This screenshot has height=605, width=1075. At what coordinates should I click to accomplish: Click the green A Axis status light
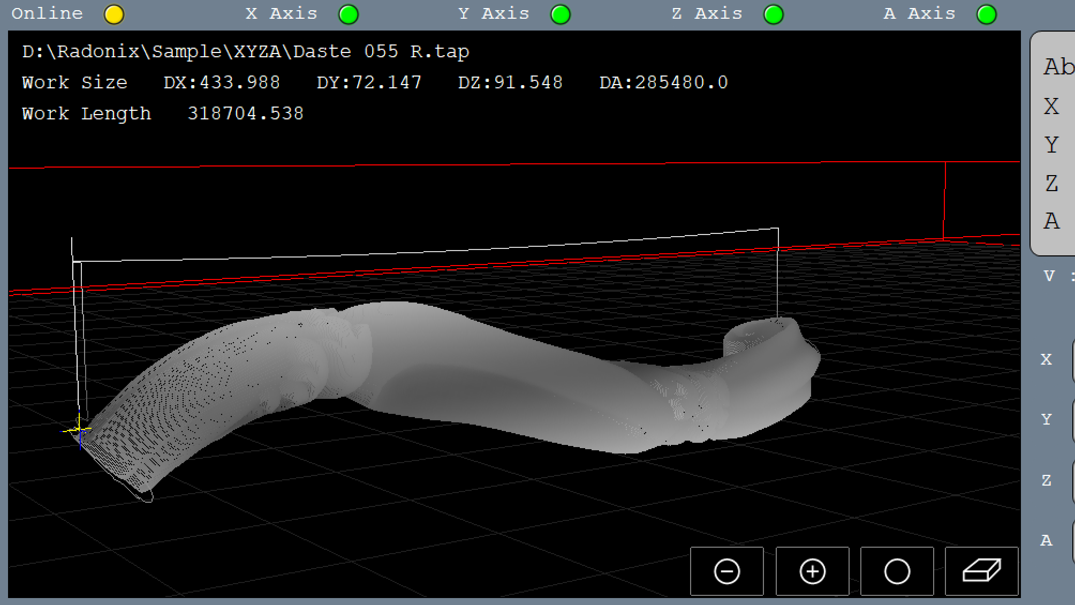click(x=987, y=14)
